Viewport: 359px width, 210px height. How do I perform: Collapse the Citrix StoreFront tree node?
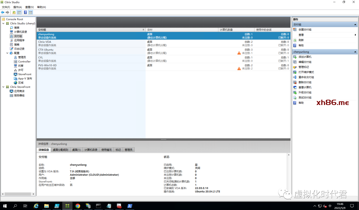pos(3,87)
